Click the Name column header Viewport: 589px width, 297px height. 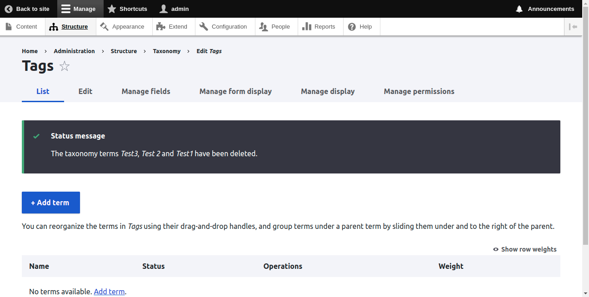(39, 266)
